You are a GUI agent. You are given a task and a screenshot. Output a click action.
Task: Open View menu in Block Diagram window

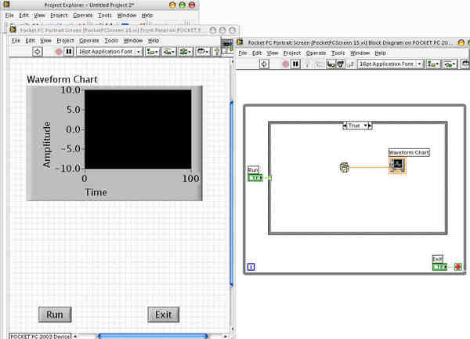(273, 53)
